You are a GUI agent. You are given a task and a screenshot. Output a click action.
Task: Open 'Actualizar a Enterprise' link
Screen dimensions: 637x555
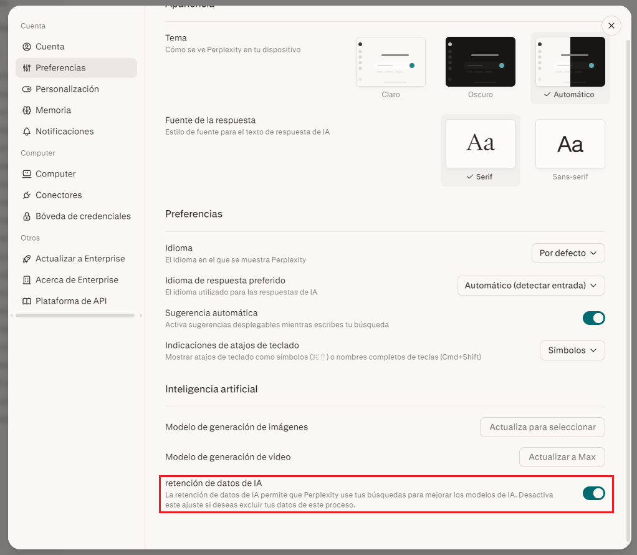point(77,259)
